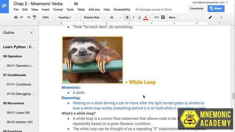The image size is (235, 132).
Task: Click 'All changes saved in Drive' status
Action: [x=153, y=10]
